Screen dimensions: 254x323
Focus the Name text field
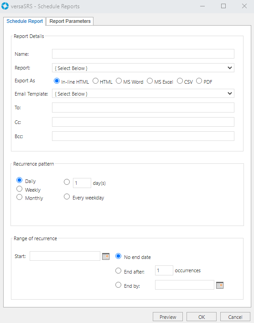pos(143,54)
